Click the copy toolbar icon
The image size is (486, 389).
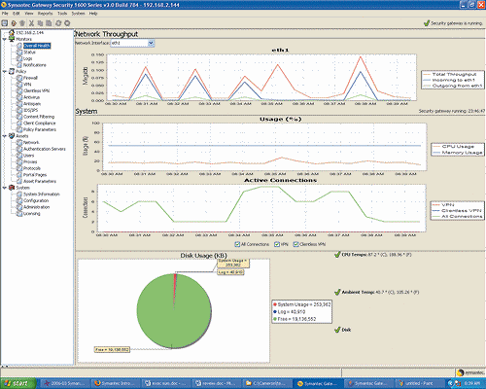pos(40,23)
